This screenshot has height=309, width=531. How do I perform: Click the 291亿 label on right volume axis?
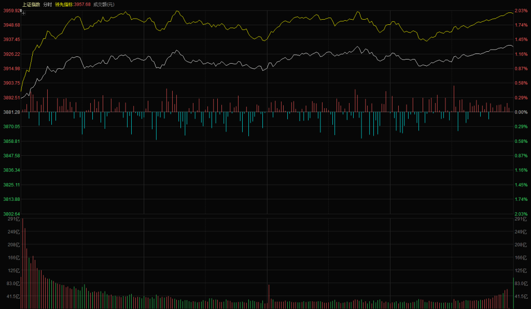520,219
